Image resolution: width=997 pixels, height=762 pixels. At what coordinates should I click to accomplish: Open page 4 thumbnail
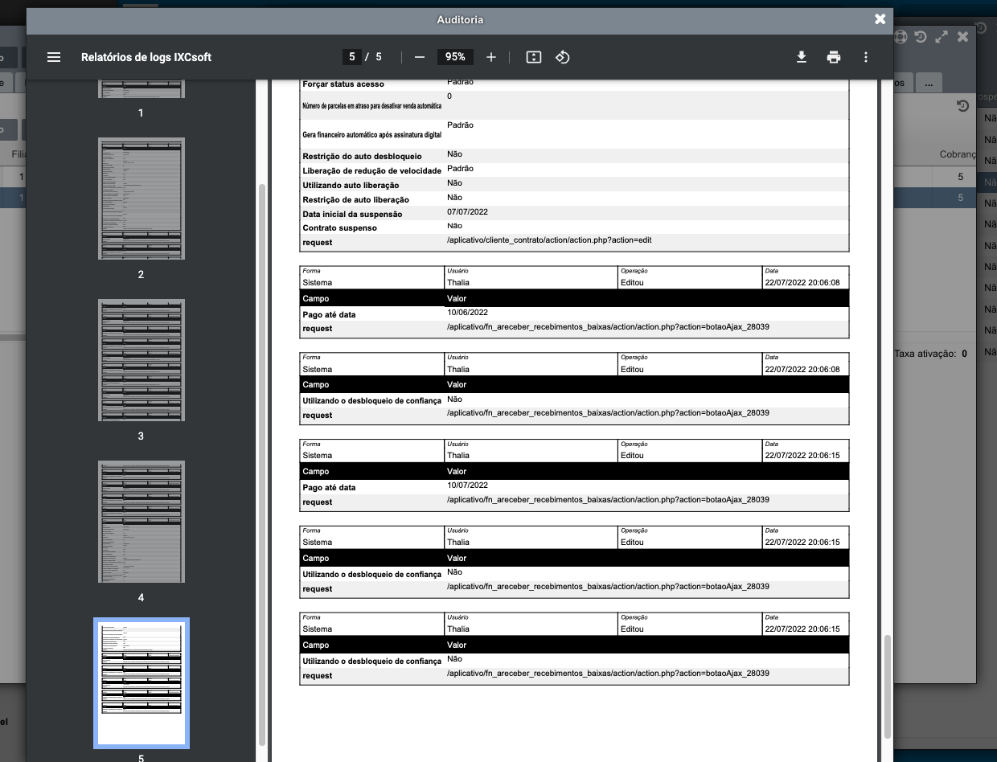142,522
